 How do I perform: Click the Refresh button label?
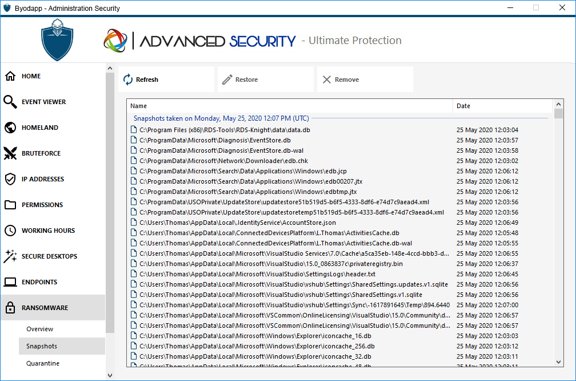pyautogui.click(x=147, y=80)
